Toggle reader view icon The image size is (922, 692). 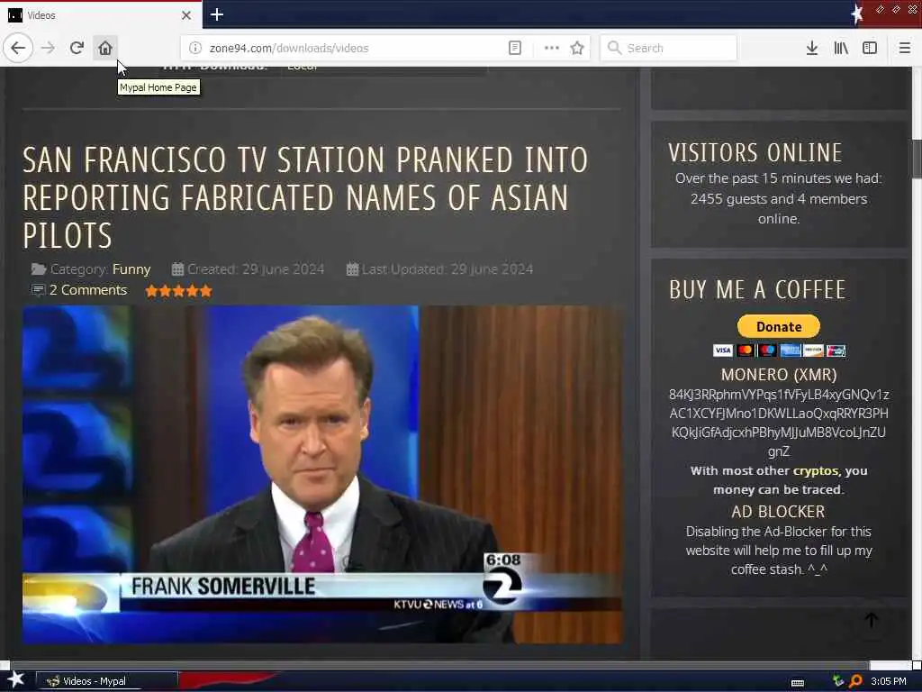click(514, 48)
